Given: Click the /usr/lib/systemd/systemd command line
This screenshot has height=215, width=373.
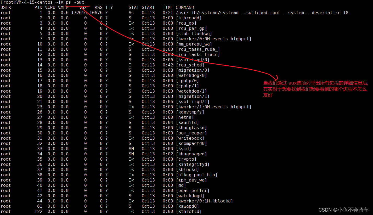Looking at the screenshot, I should (262, 13).
